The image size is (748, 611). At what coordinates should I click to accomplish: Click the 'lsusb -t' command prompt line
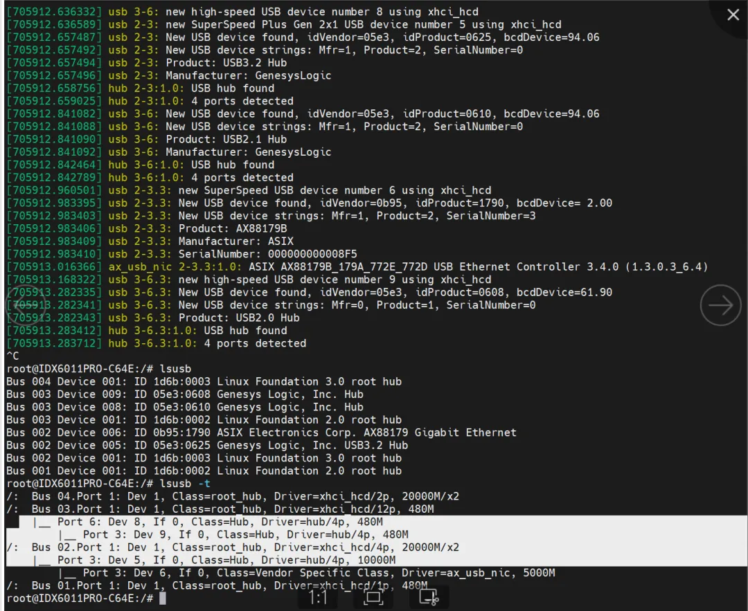pos(108,484)
